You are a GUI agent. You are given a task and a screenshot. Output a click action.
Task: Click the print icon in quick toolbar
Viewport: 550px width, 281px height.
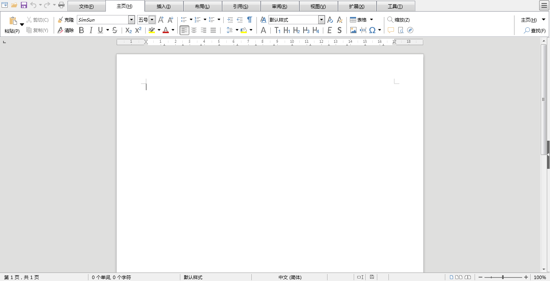click(61, 5)
